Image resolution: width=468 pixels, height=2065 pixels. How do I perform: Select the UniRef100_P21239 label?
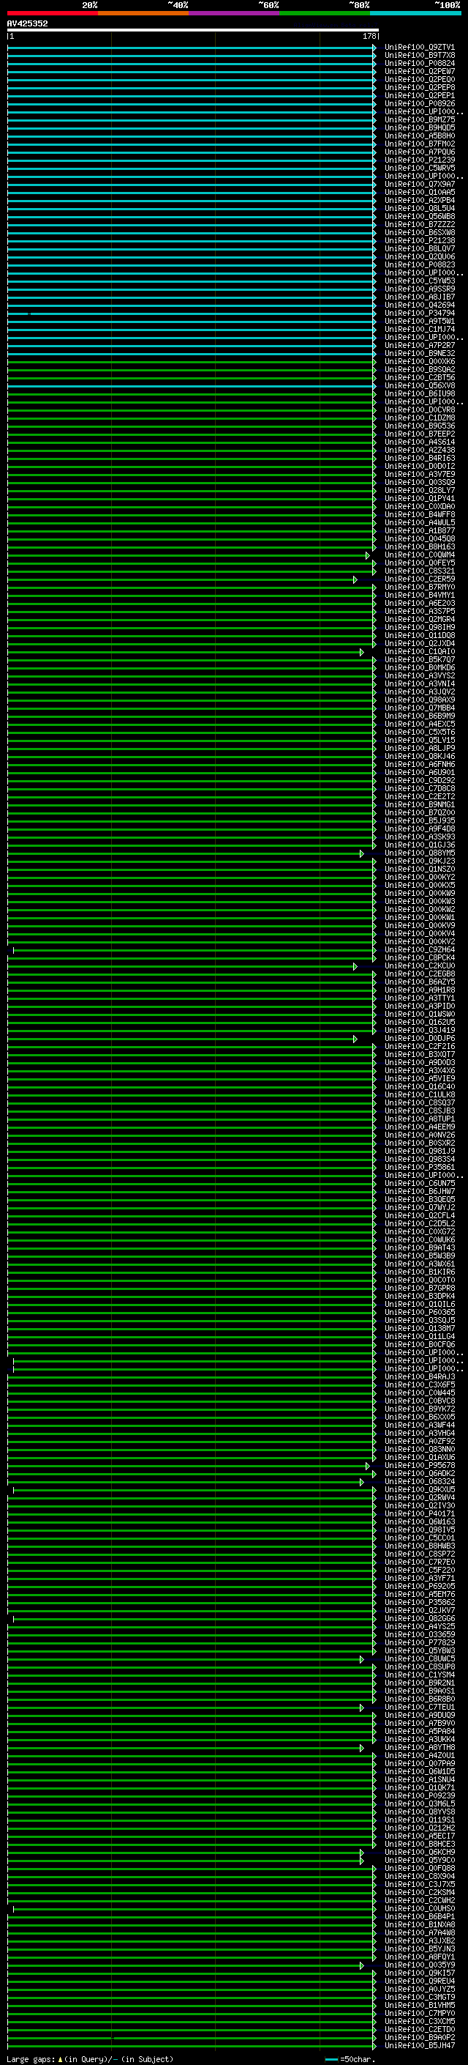click(x=420, y=160)
